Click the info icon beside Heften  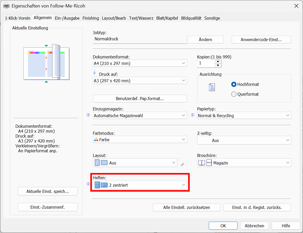[88, 184]
